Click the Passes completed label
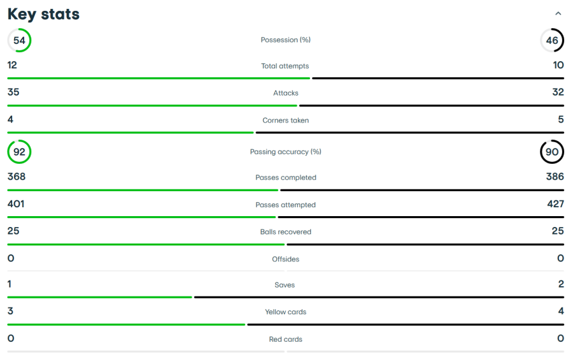Viewport: 573px width, 357px height. coord(285,177)
